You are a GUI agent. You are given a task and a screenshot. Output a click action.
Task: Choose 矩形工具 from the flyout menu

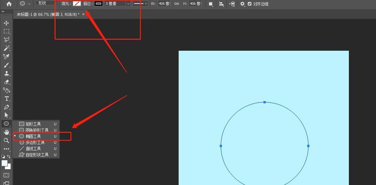[36, 124]
